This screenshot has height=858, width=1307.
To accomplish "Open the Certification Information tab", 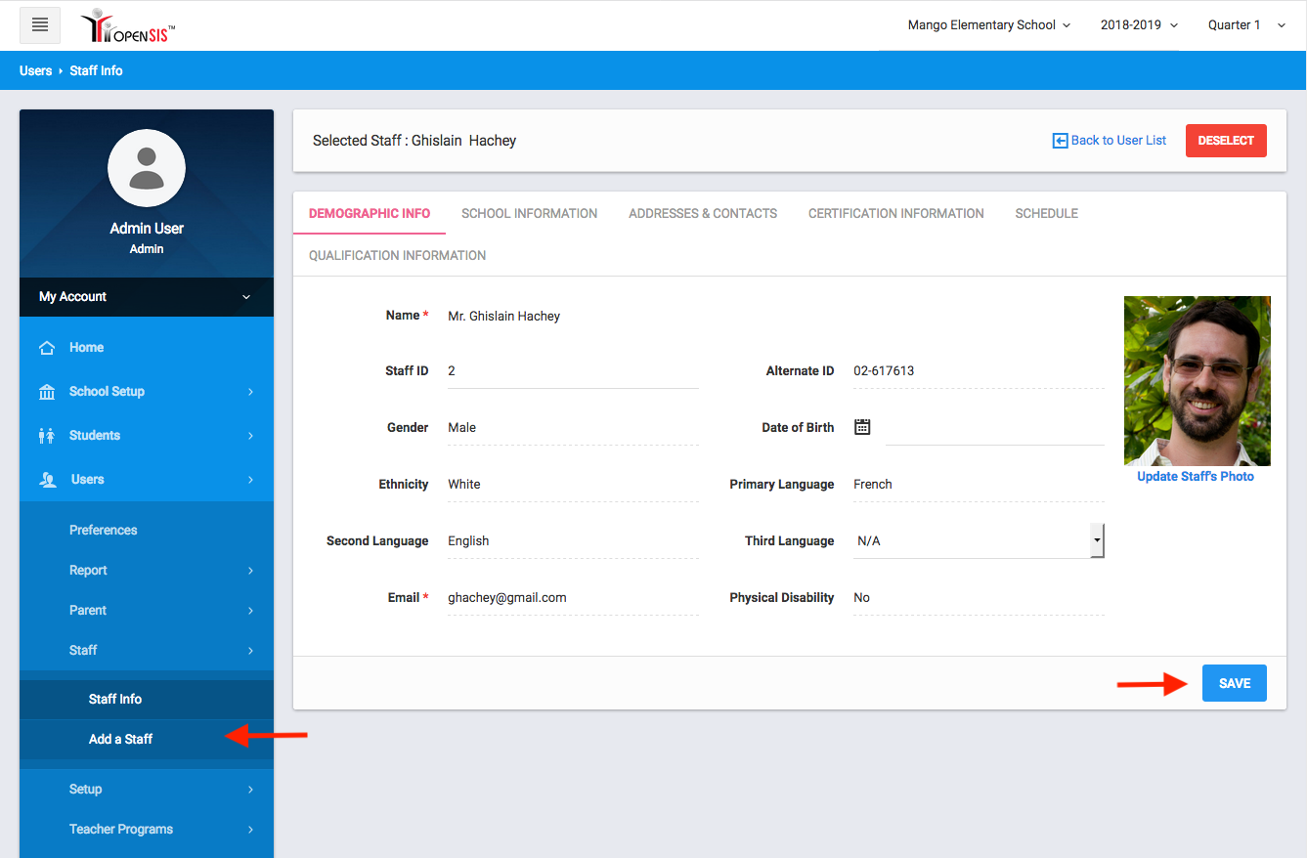I will click(x=895, y=213).
